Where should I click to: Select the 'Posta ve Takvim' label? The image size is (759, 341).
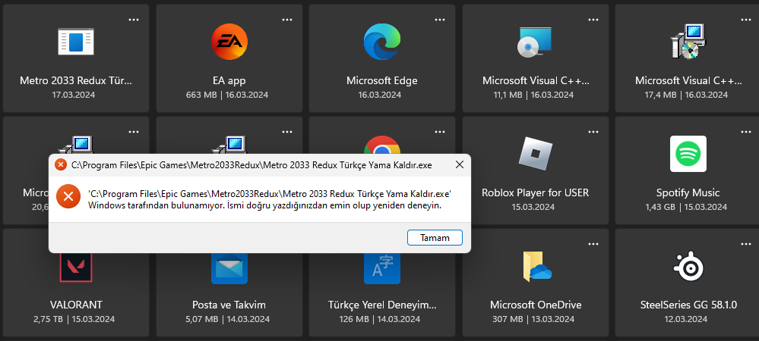229,305
